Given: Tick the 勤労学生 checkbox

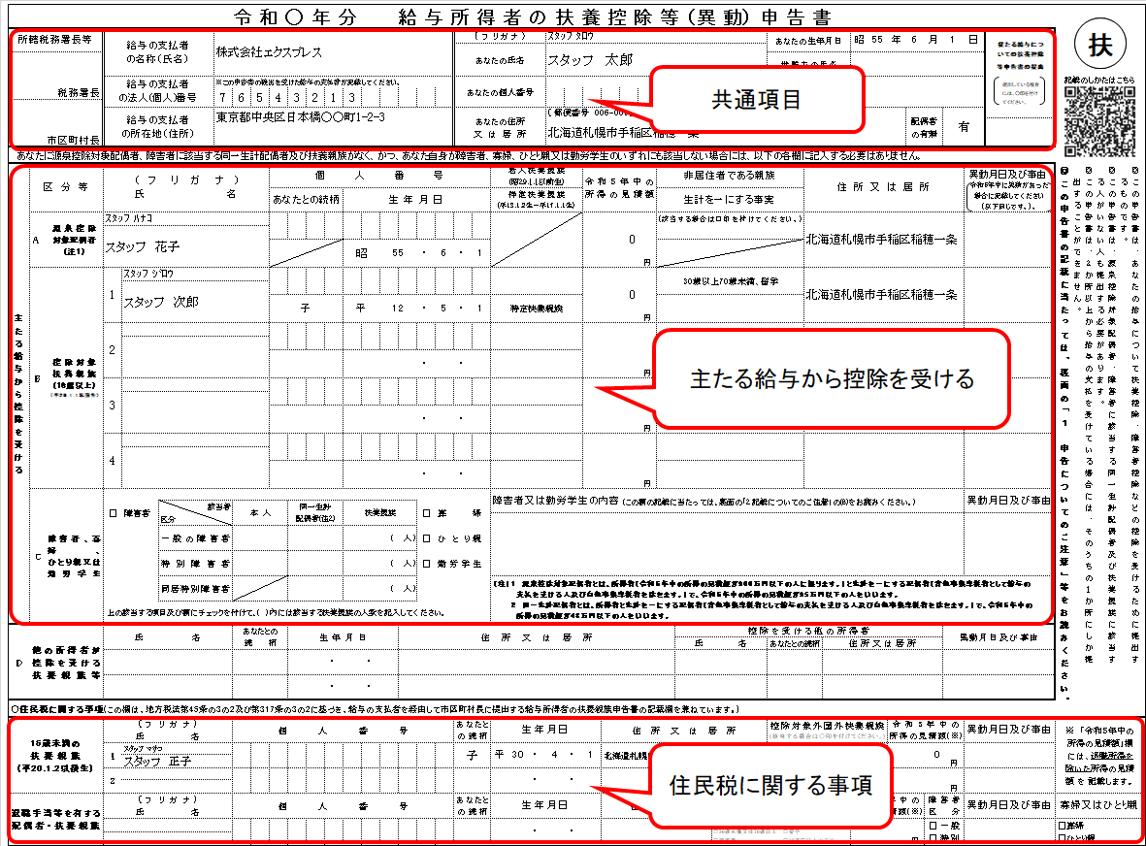Looking at the screenshot, I should pos(427,564).
